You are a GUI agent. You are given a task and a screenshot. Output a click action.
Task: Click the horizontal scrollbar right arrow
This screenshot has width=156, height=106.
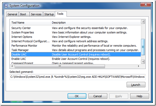(139, 66)
